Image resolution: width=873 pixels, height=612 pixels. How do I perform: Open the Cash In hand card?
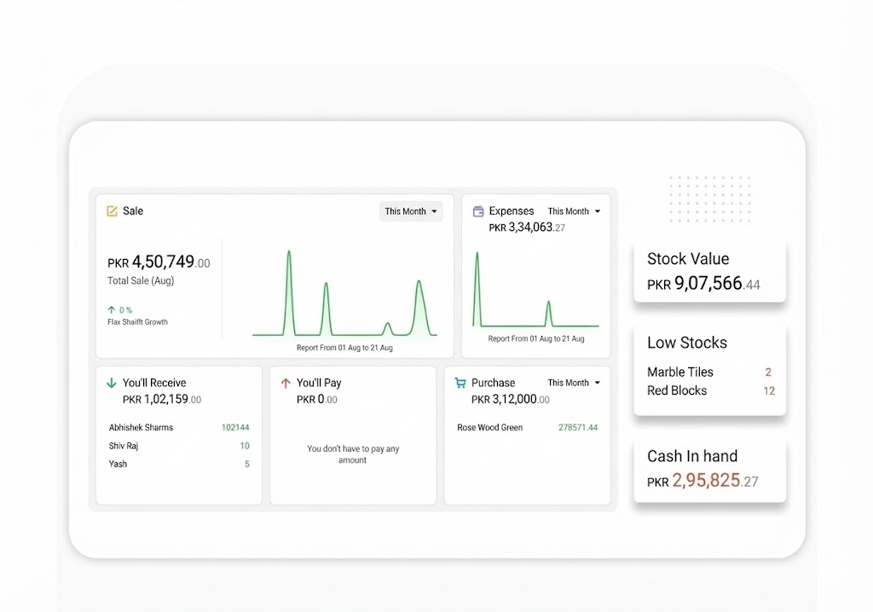709,470
